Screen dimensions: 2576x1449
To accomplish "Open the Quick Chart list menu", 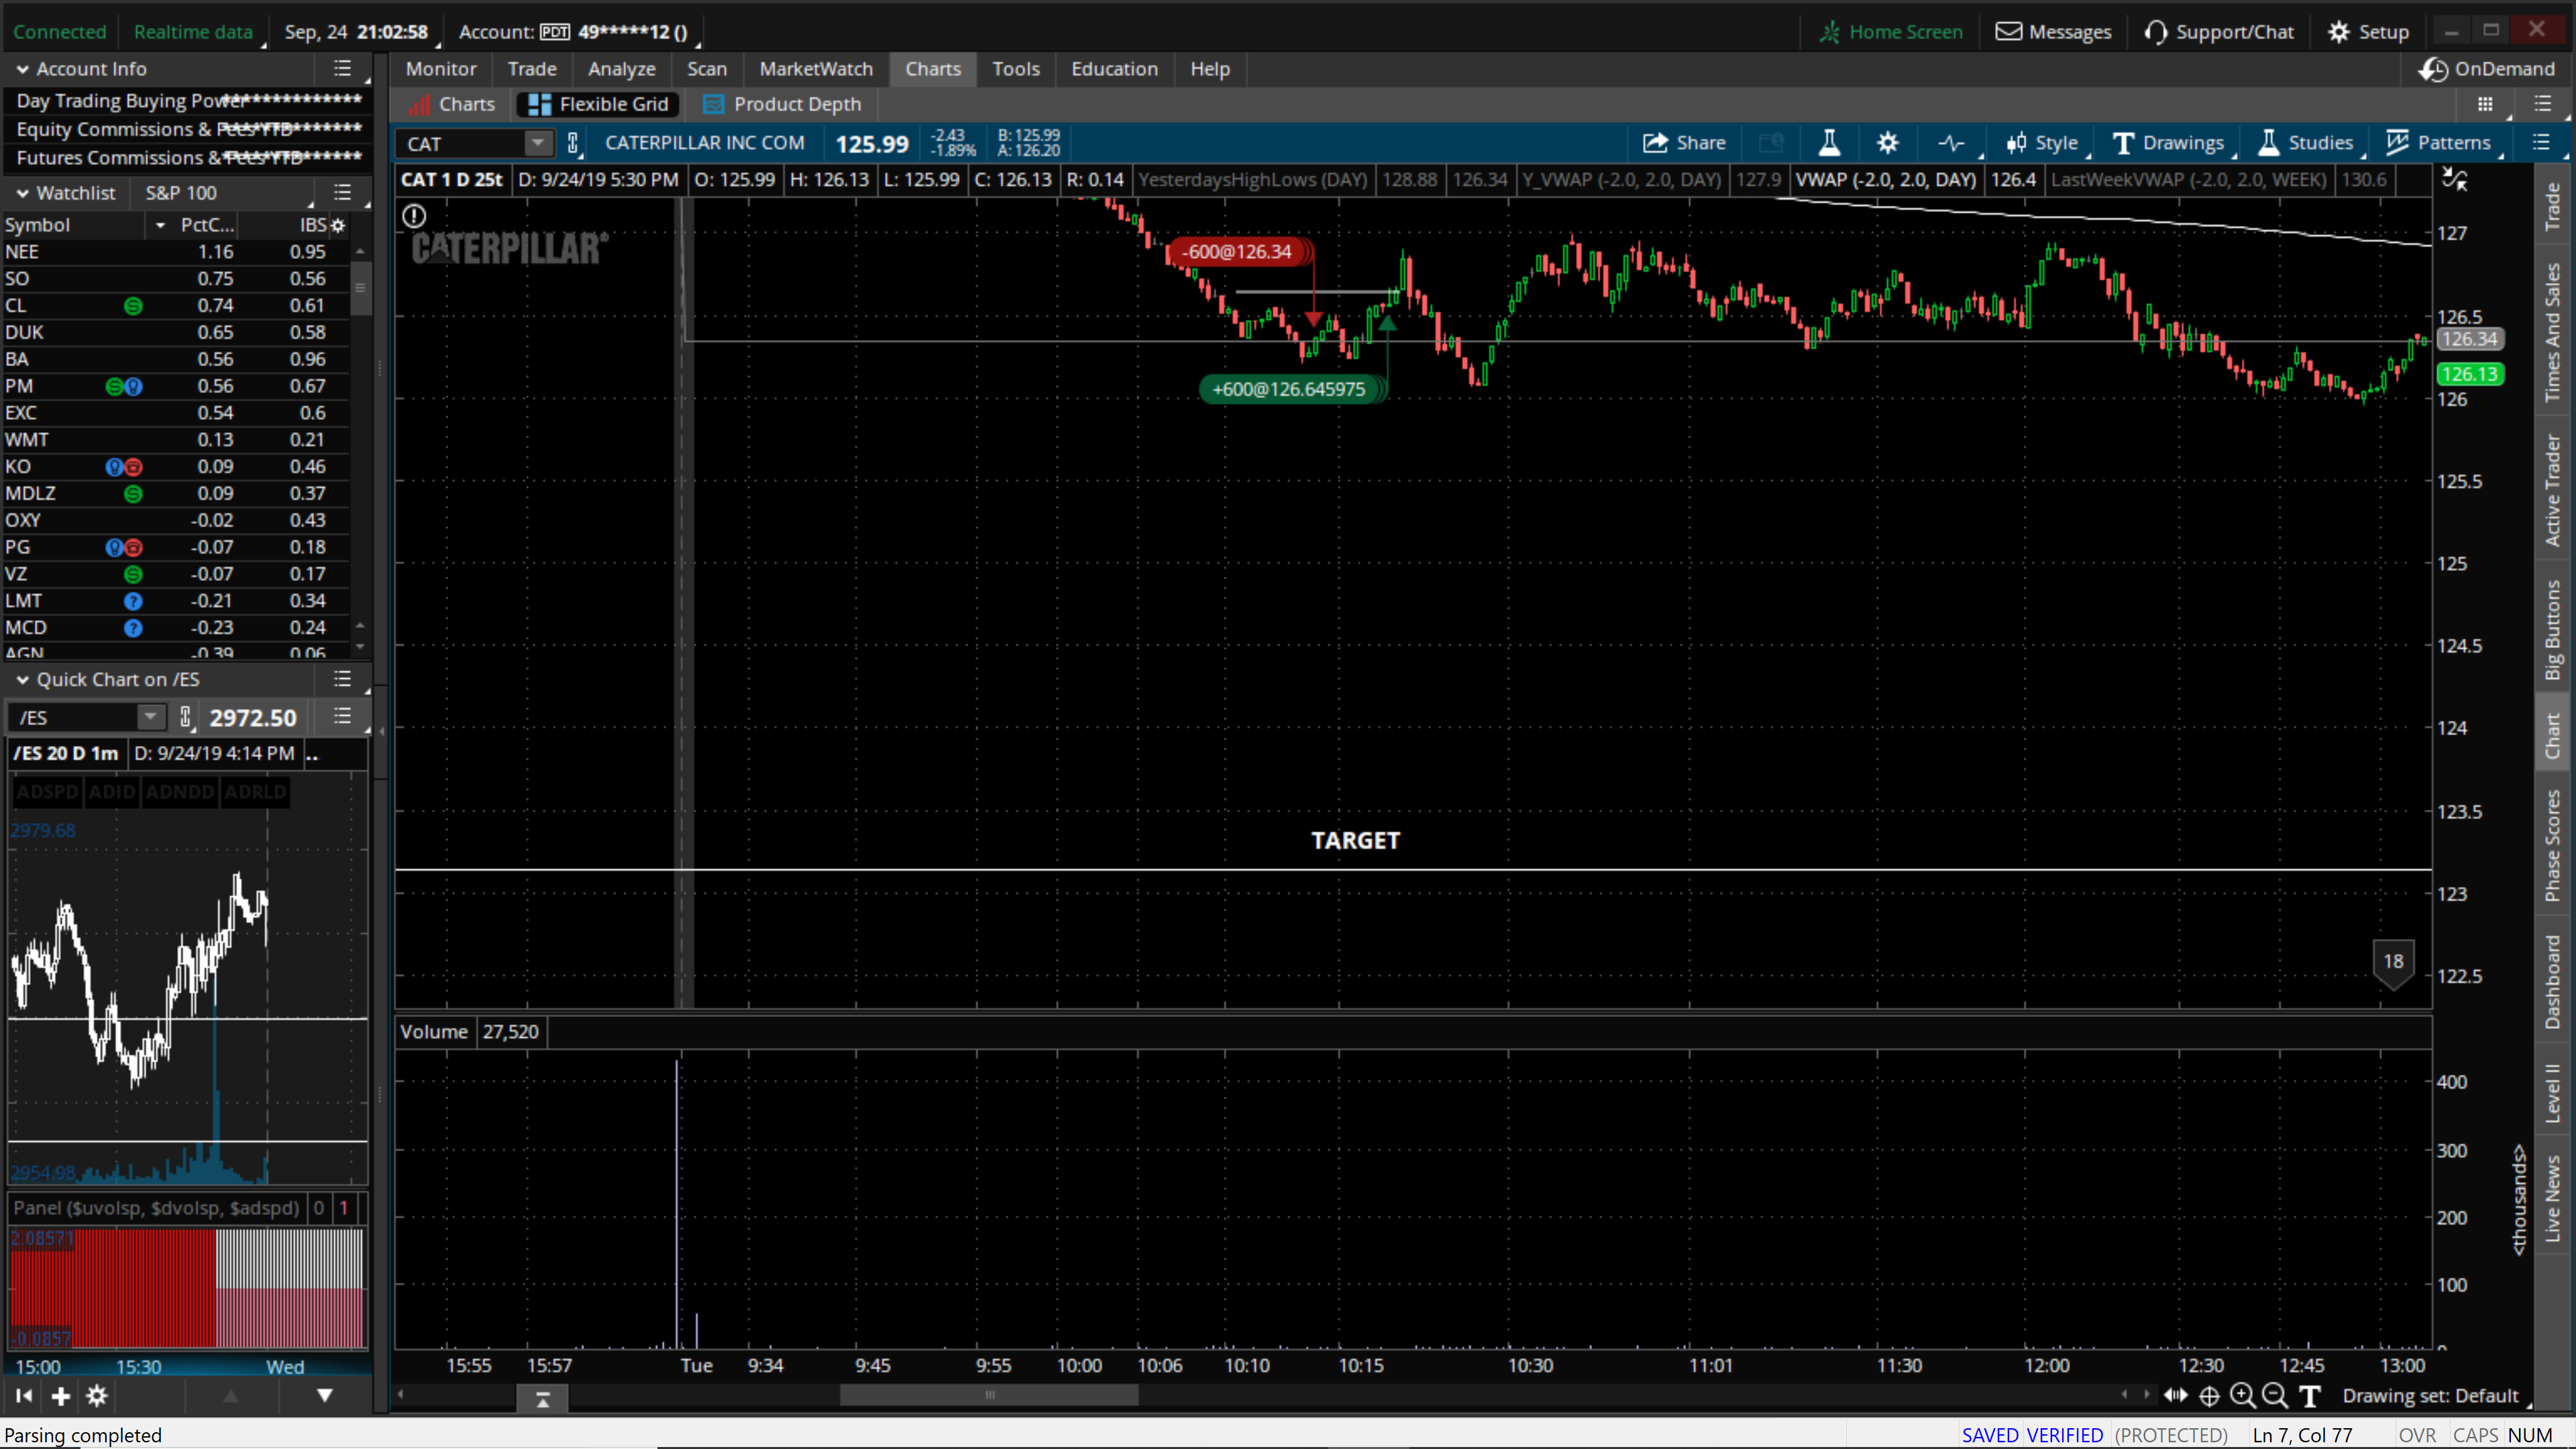I will (x=343, y=680).
